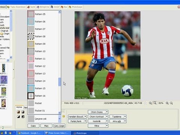The height and width of the screenshot is (135, 180).
Task: Select the Pattern 16 black frame
Action: [x=43, y=96]
